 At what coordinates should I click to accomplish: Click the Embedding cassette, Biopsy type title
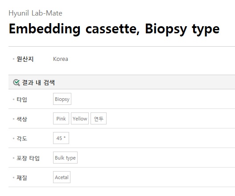point(114,29)
